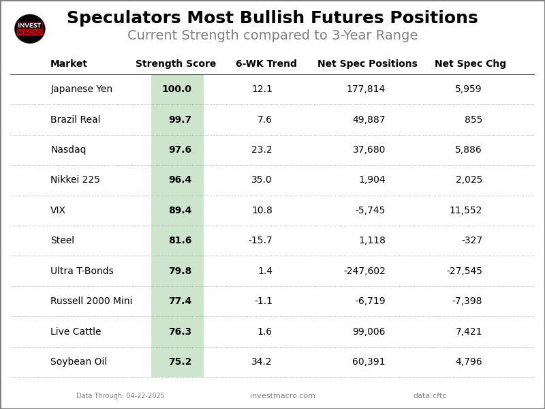Image resolution: width=545 pixels, height=409 pixels.
Task: Open the investmacro.com link
Action: coord(283,396)
